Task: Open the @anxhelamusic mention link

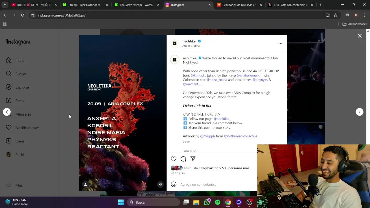Action: click(248, 75)
